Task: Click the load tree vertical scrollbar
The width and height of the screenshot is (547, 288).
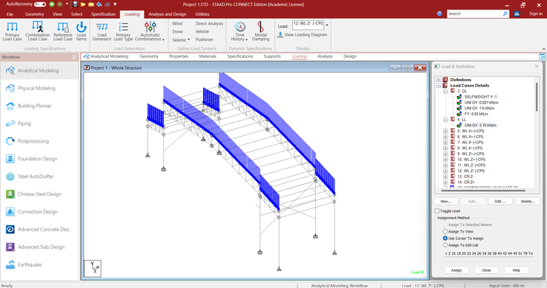Action: tap(537, 97)
